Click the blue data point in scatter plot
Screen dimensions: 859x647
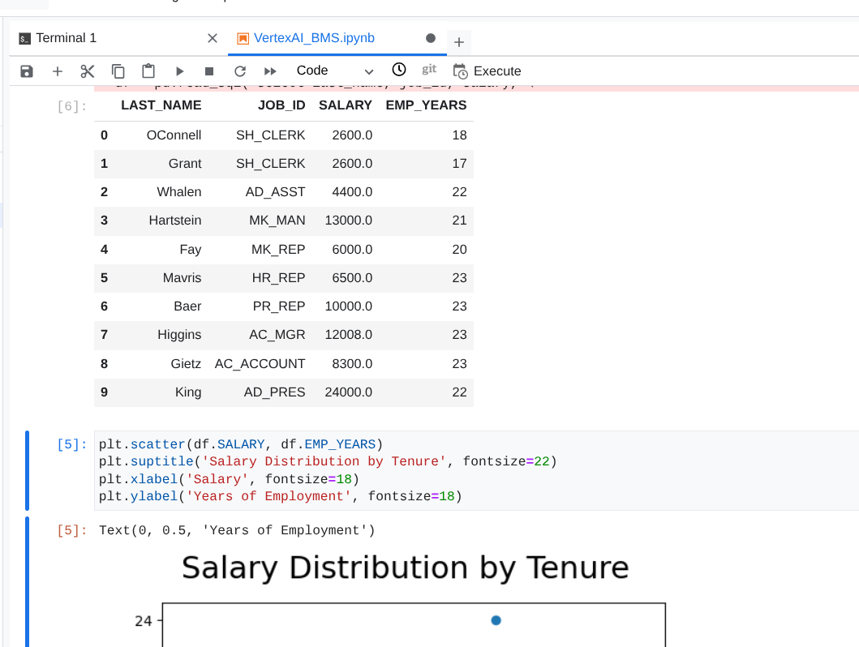coord(496,620)
